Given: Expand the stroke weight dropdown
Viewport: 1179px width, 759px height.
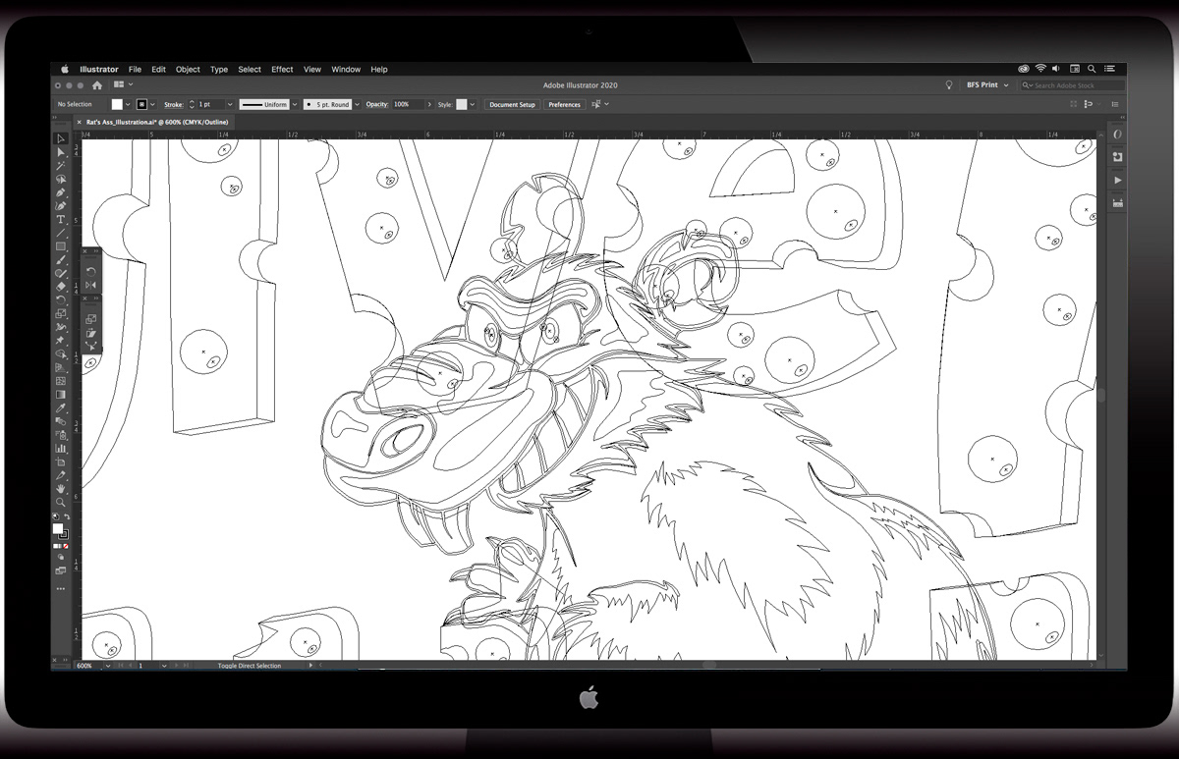Looking at the screenshot, I should tap(230, 104).
